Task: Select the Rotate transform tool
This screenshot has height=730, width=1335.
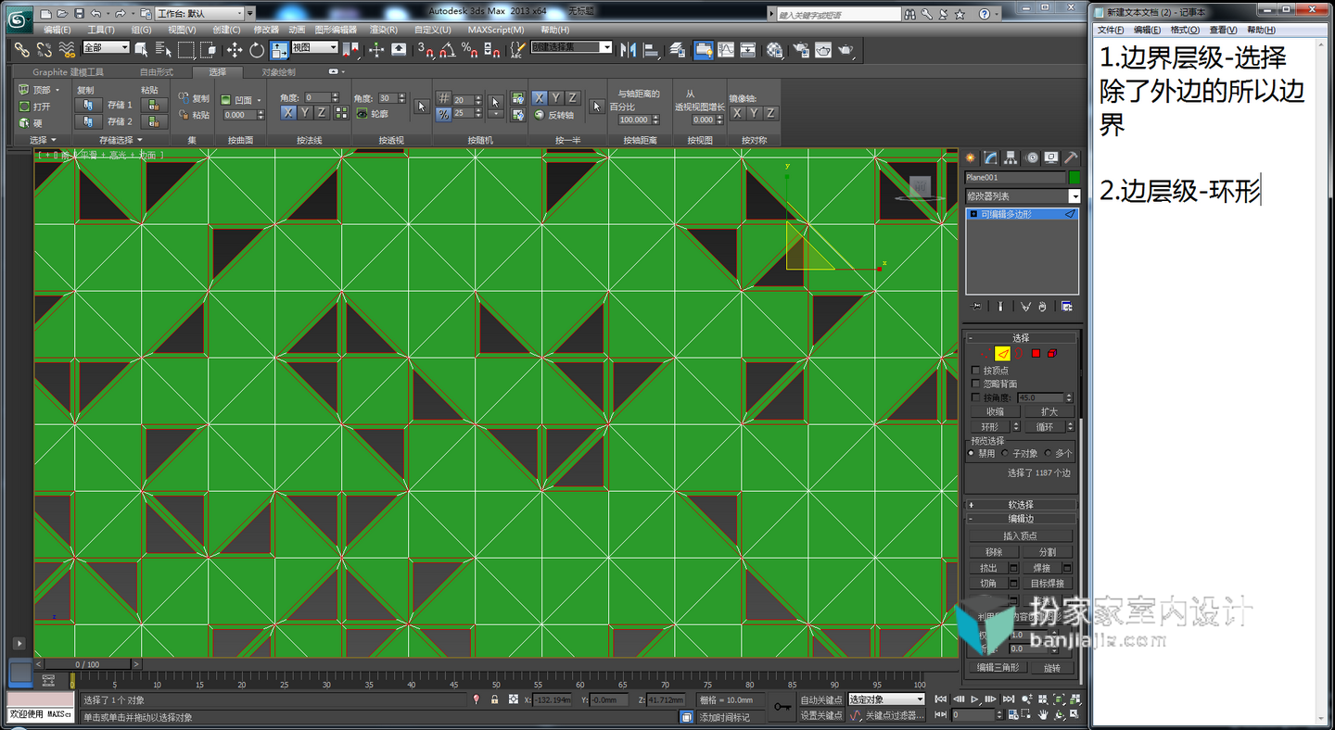Action: coord(257,50)
